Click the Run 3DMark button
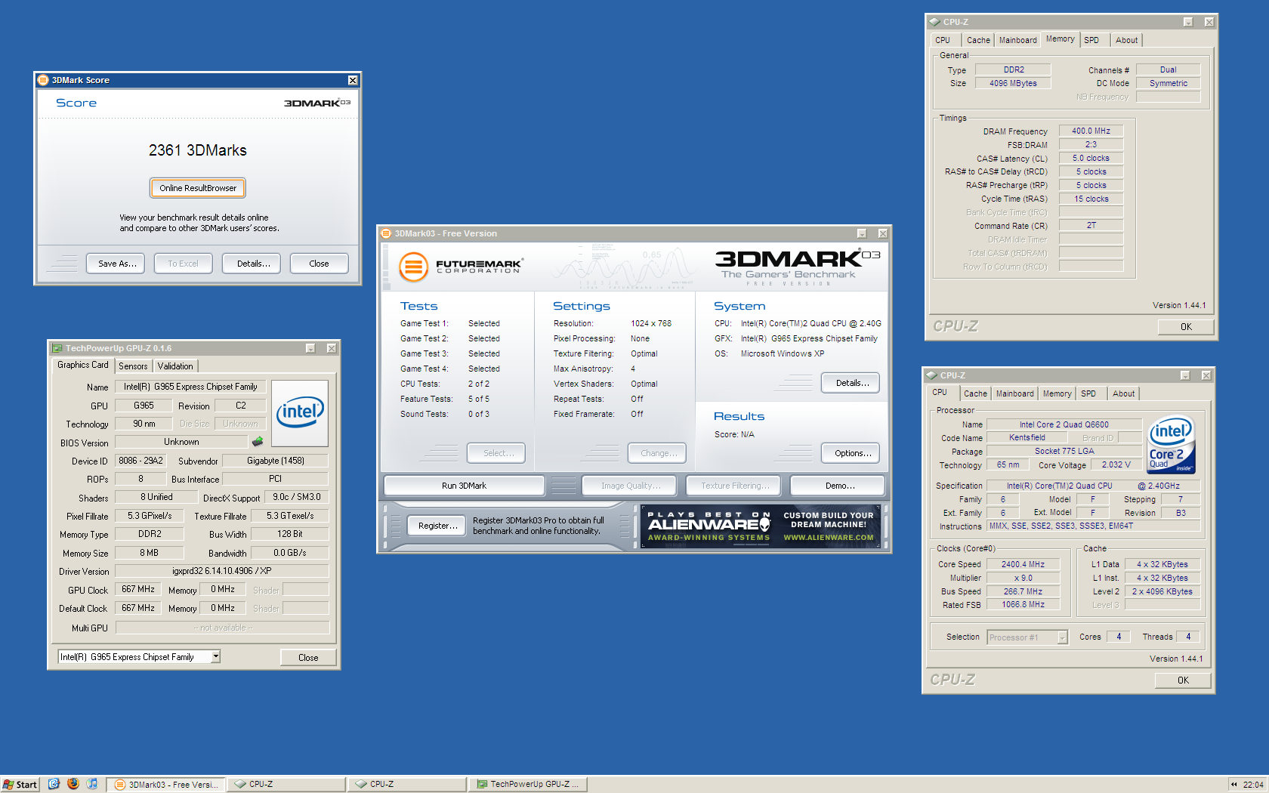The height and width of the screenshot is (793, 1269). click(x=464, y=486)
